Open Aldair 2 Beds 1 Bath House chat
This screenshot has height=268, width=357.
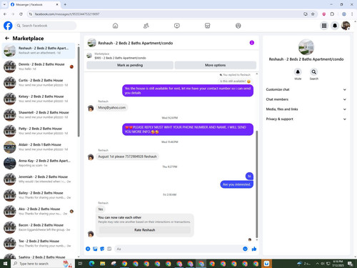(x=39, y=147)
